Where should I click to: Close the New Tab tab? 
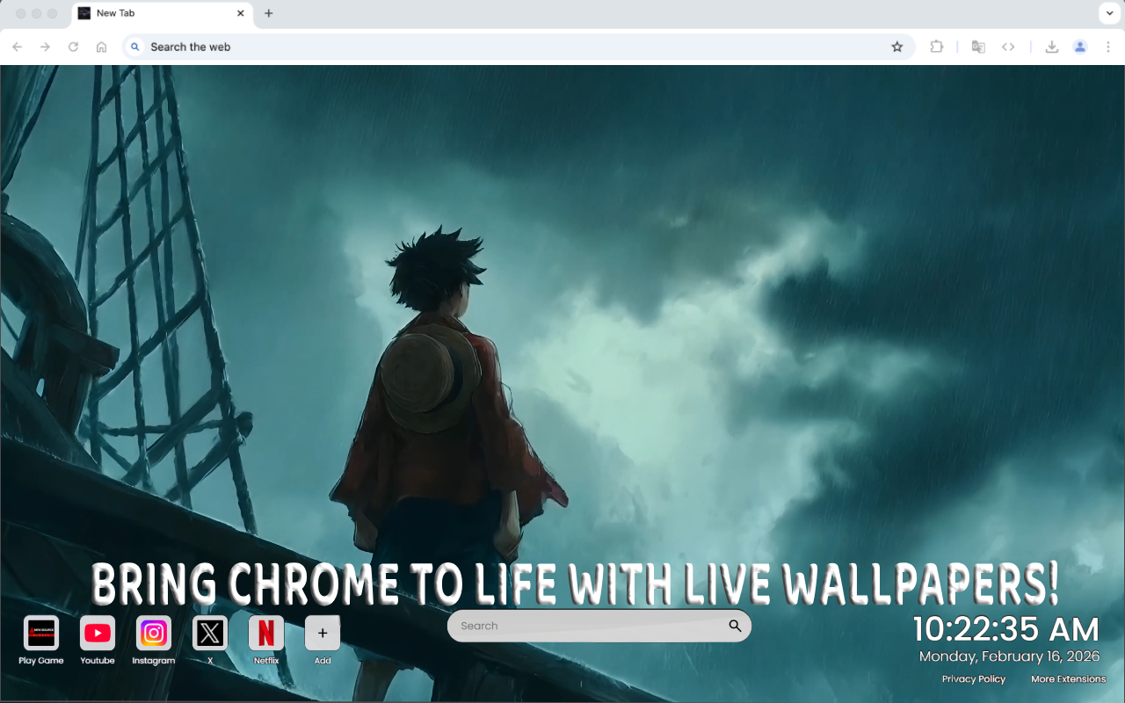(241, 13)
